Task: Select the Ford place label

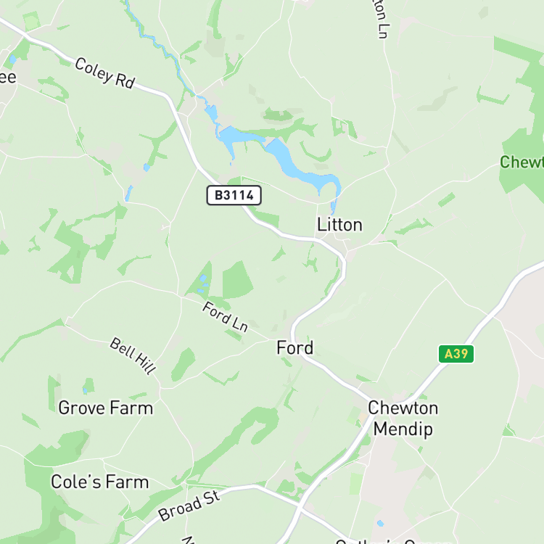Action: pos(295,347)
